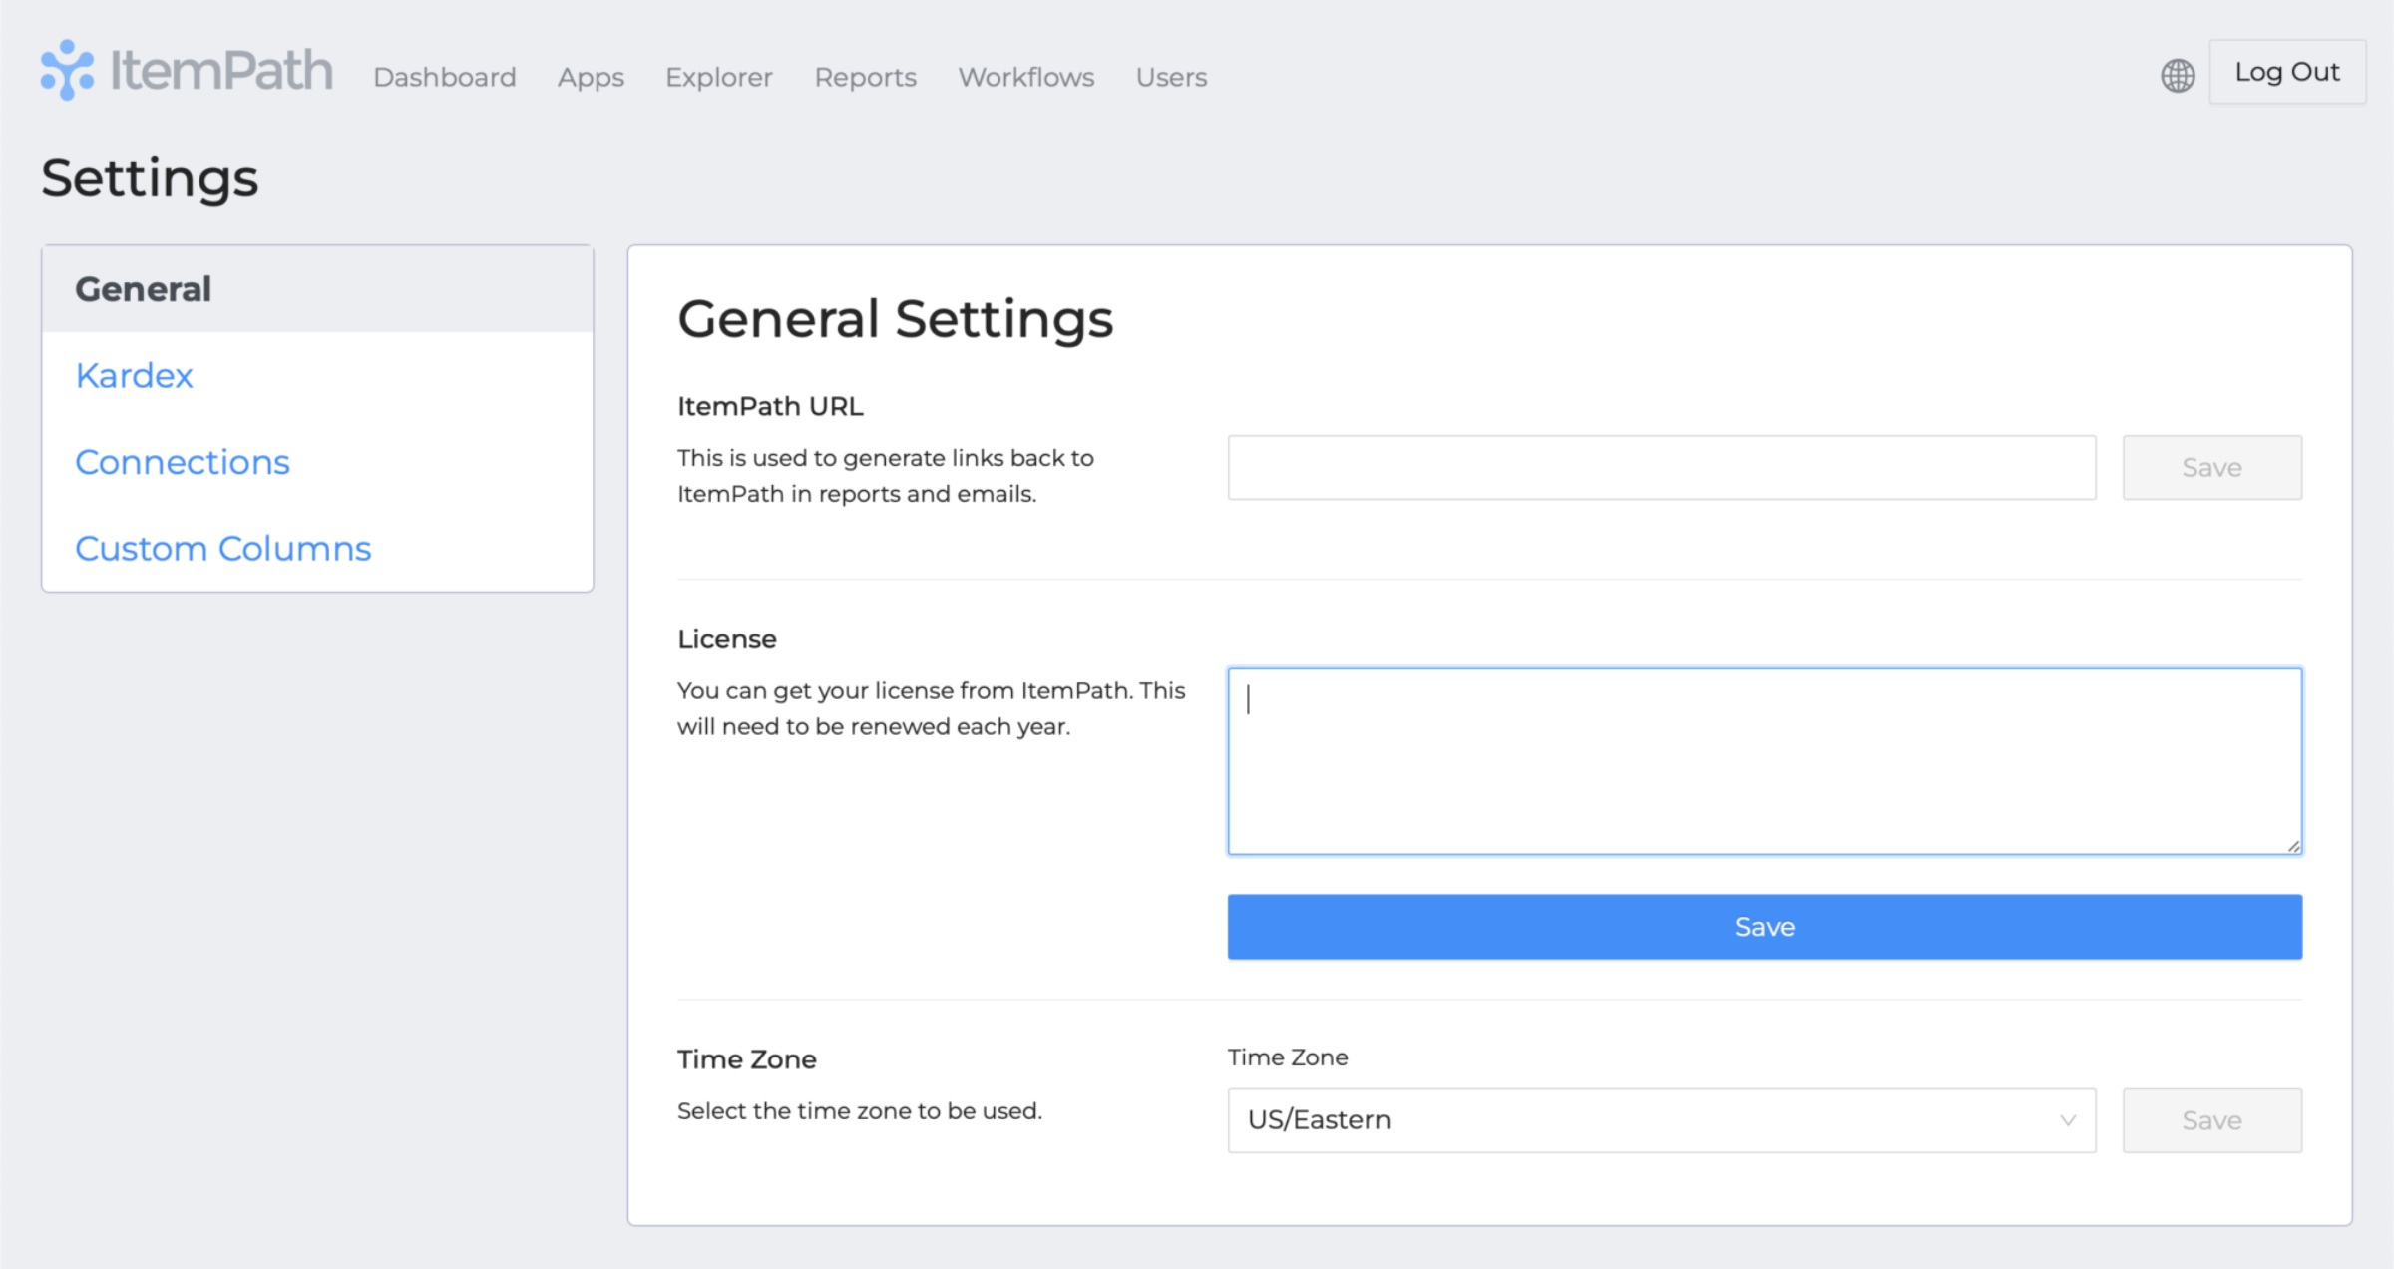The width and height of the screenshot is (2394, 1269).
Task: Navigate to Reports
Action: (865, 77)
